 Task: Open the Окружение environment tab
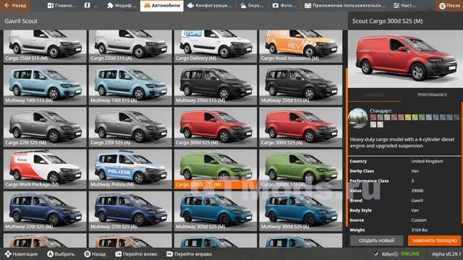coord(252,6)
